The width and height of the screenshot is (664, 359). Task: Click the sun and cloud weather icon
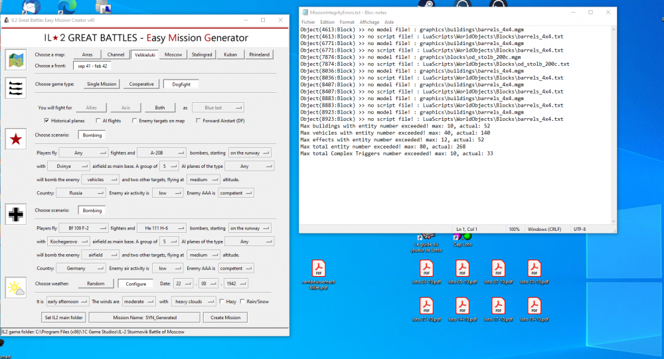coord(15,288)
